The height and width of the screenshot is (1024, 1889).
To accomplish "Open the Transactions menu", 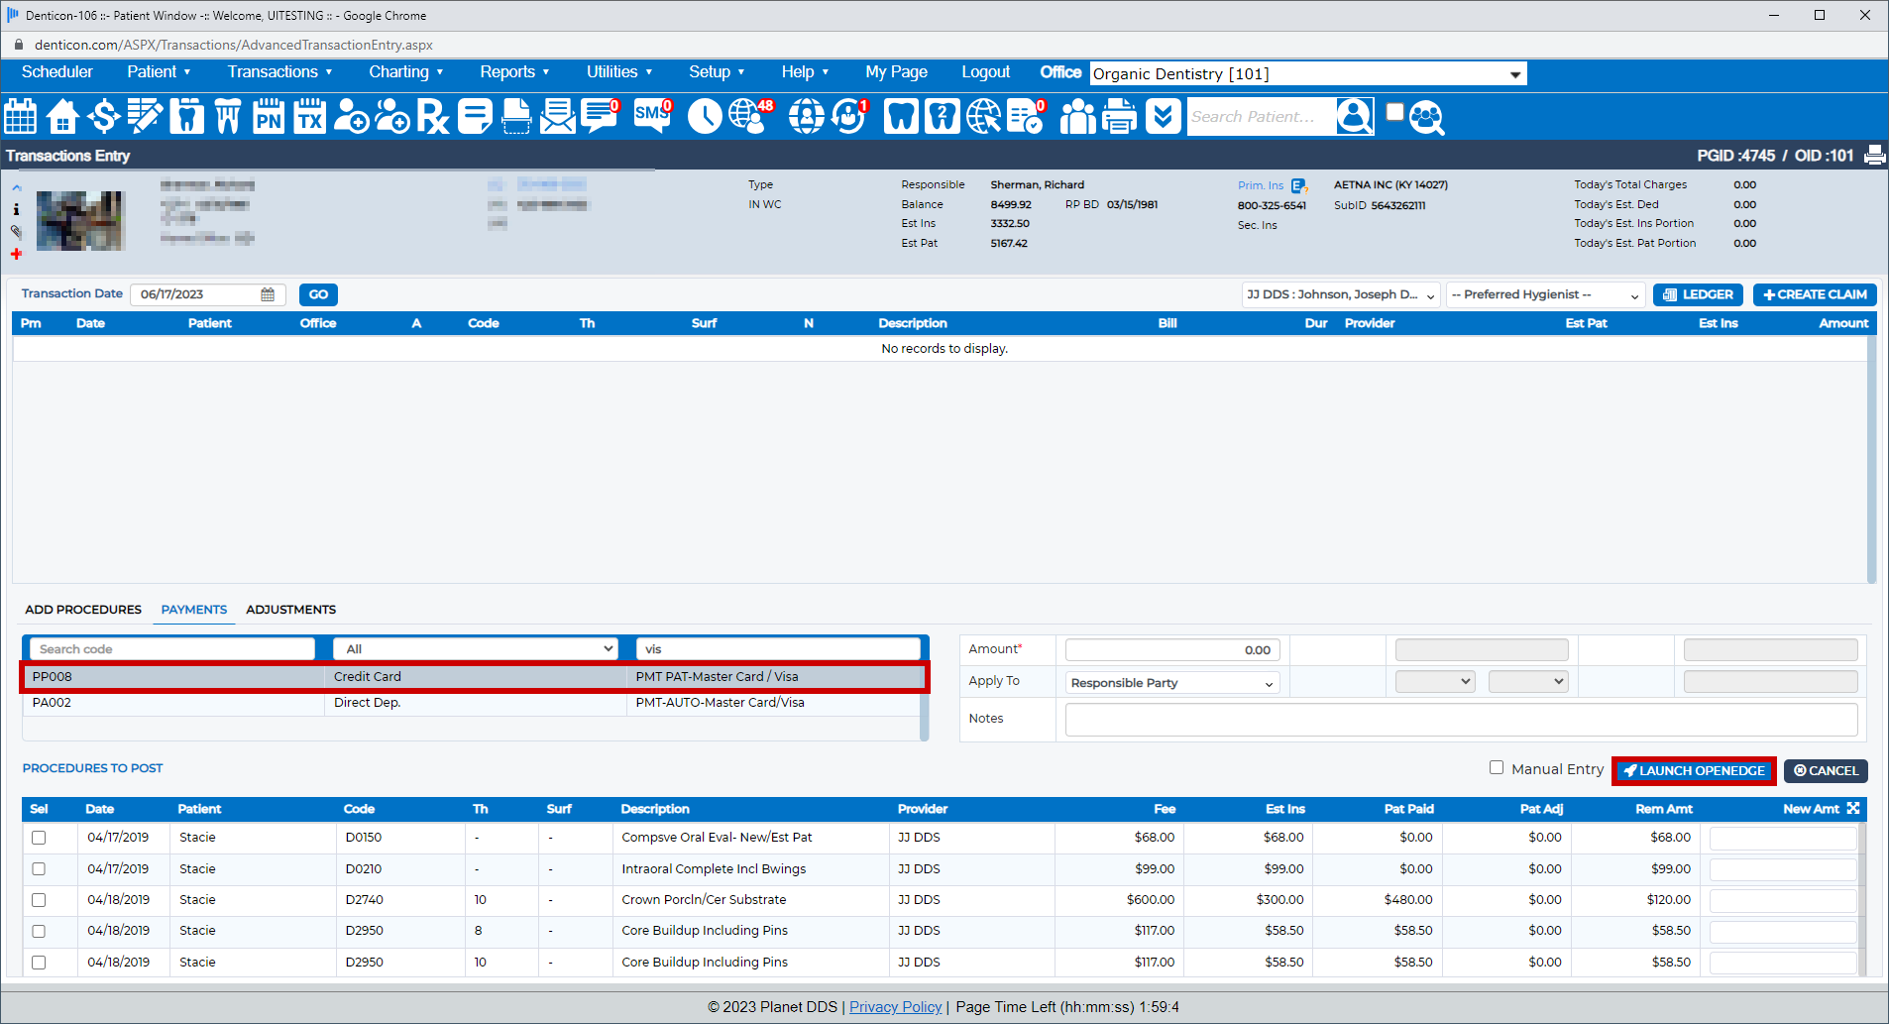I will pos(279,72).
